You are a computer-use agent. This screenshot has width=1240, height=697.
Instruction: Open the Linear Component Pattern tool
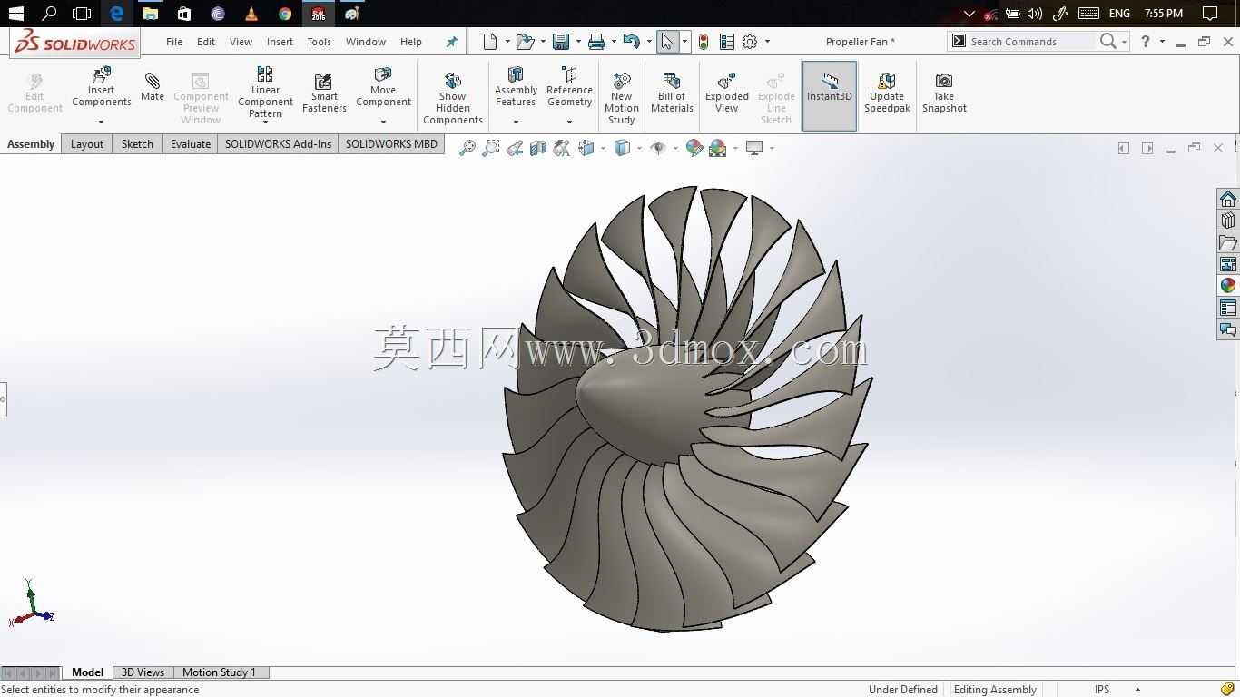265,92
